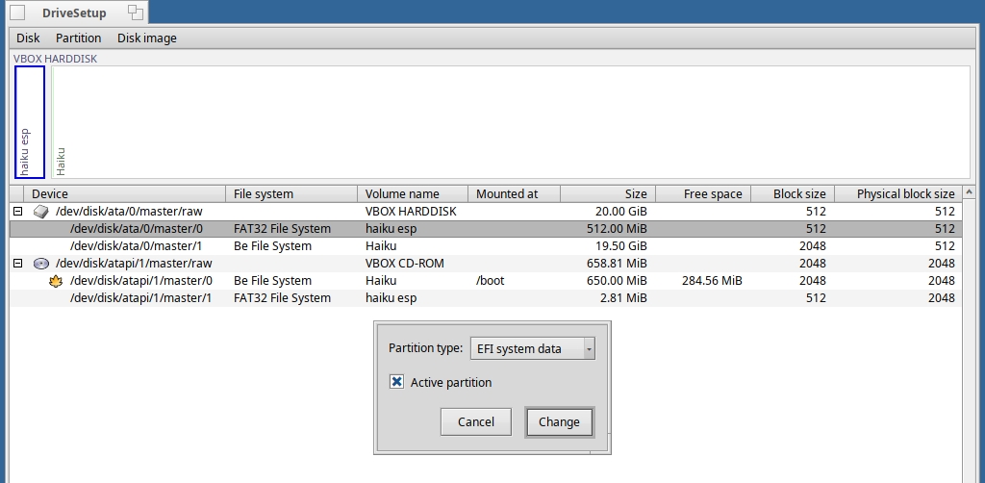985x483 pixels.
Task: Click the DriveSetup window close box
Action: 17,13
